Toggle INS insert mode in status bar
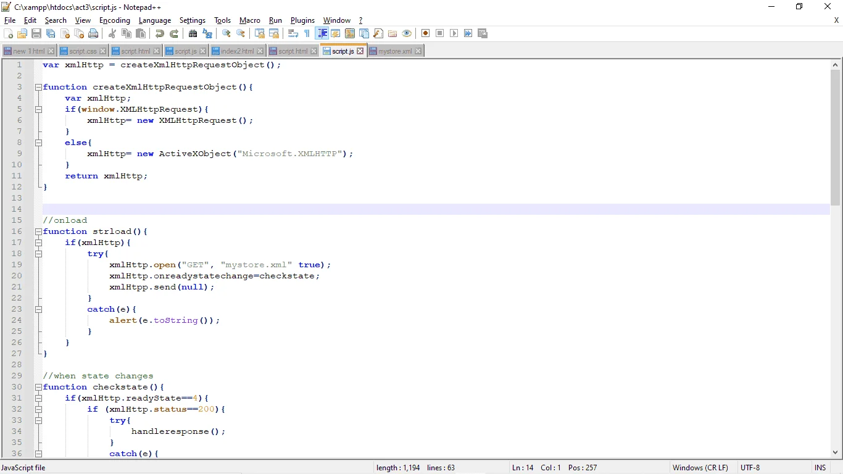Image resolution: width=843 pixels, height=474 pixels. 820,468
